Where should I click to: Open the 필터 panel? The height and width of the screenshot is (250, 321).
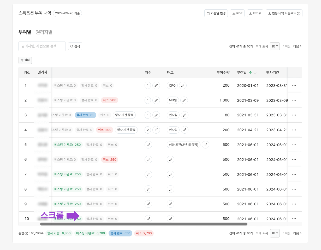[25, 60]
